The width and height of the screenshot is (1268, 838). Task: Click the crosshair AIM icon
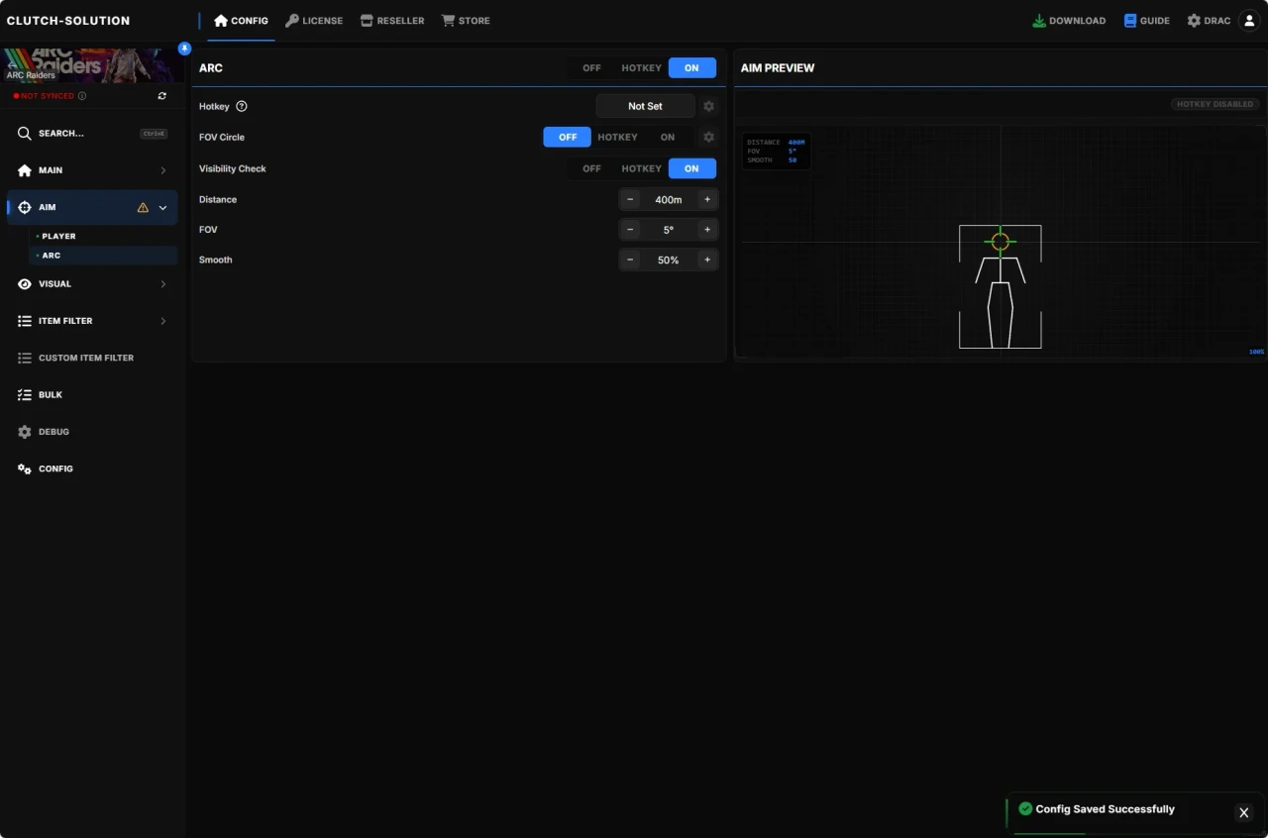tap(25, 208)
